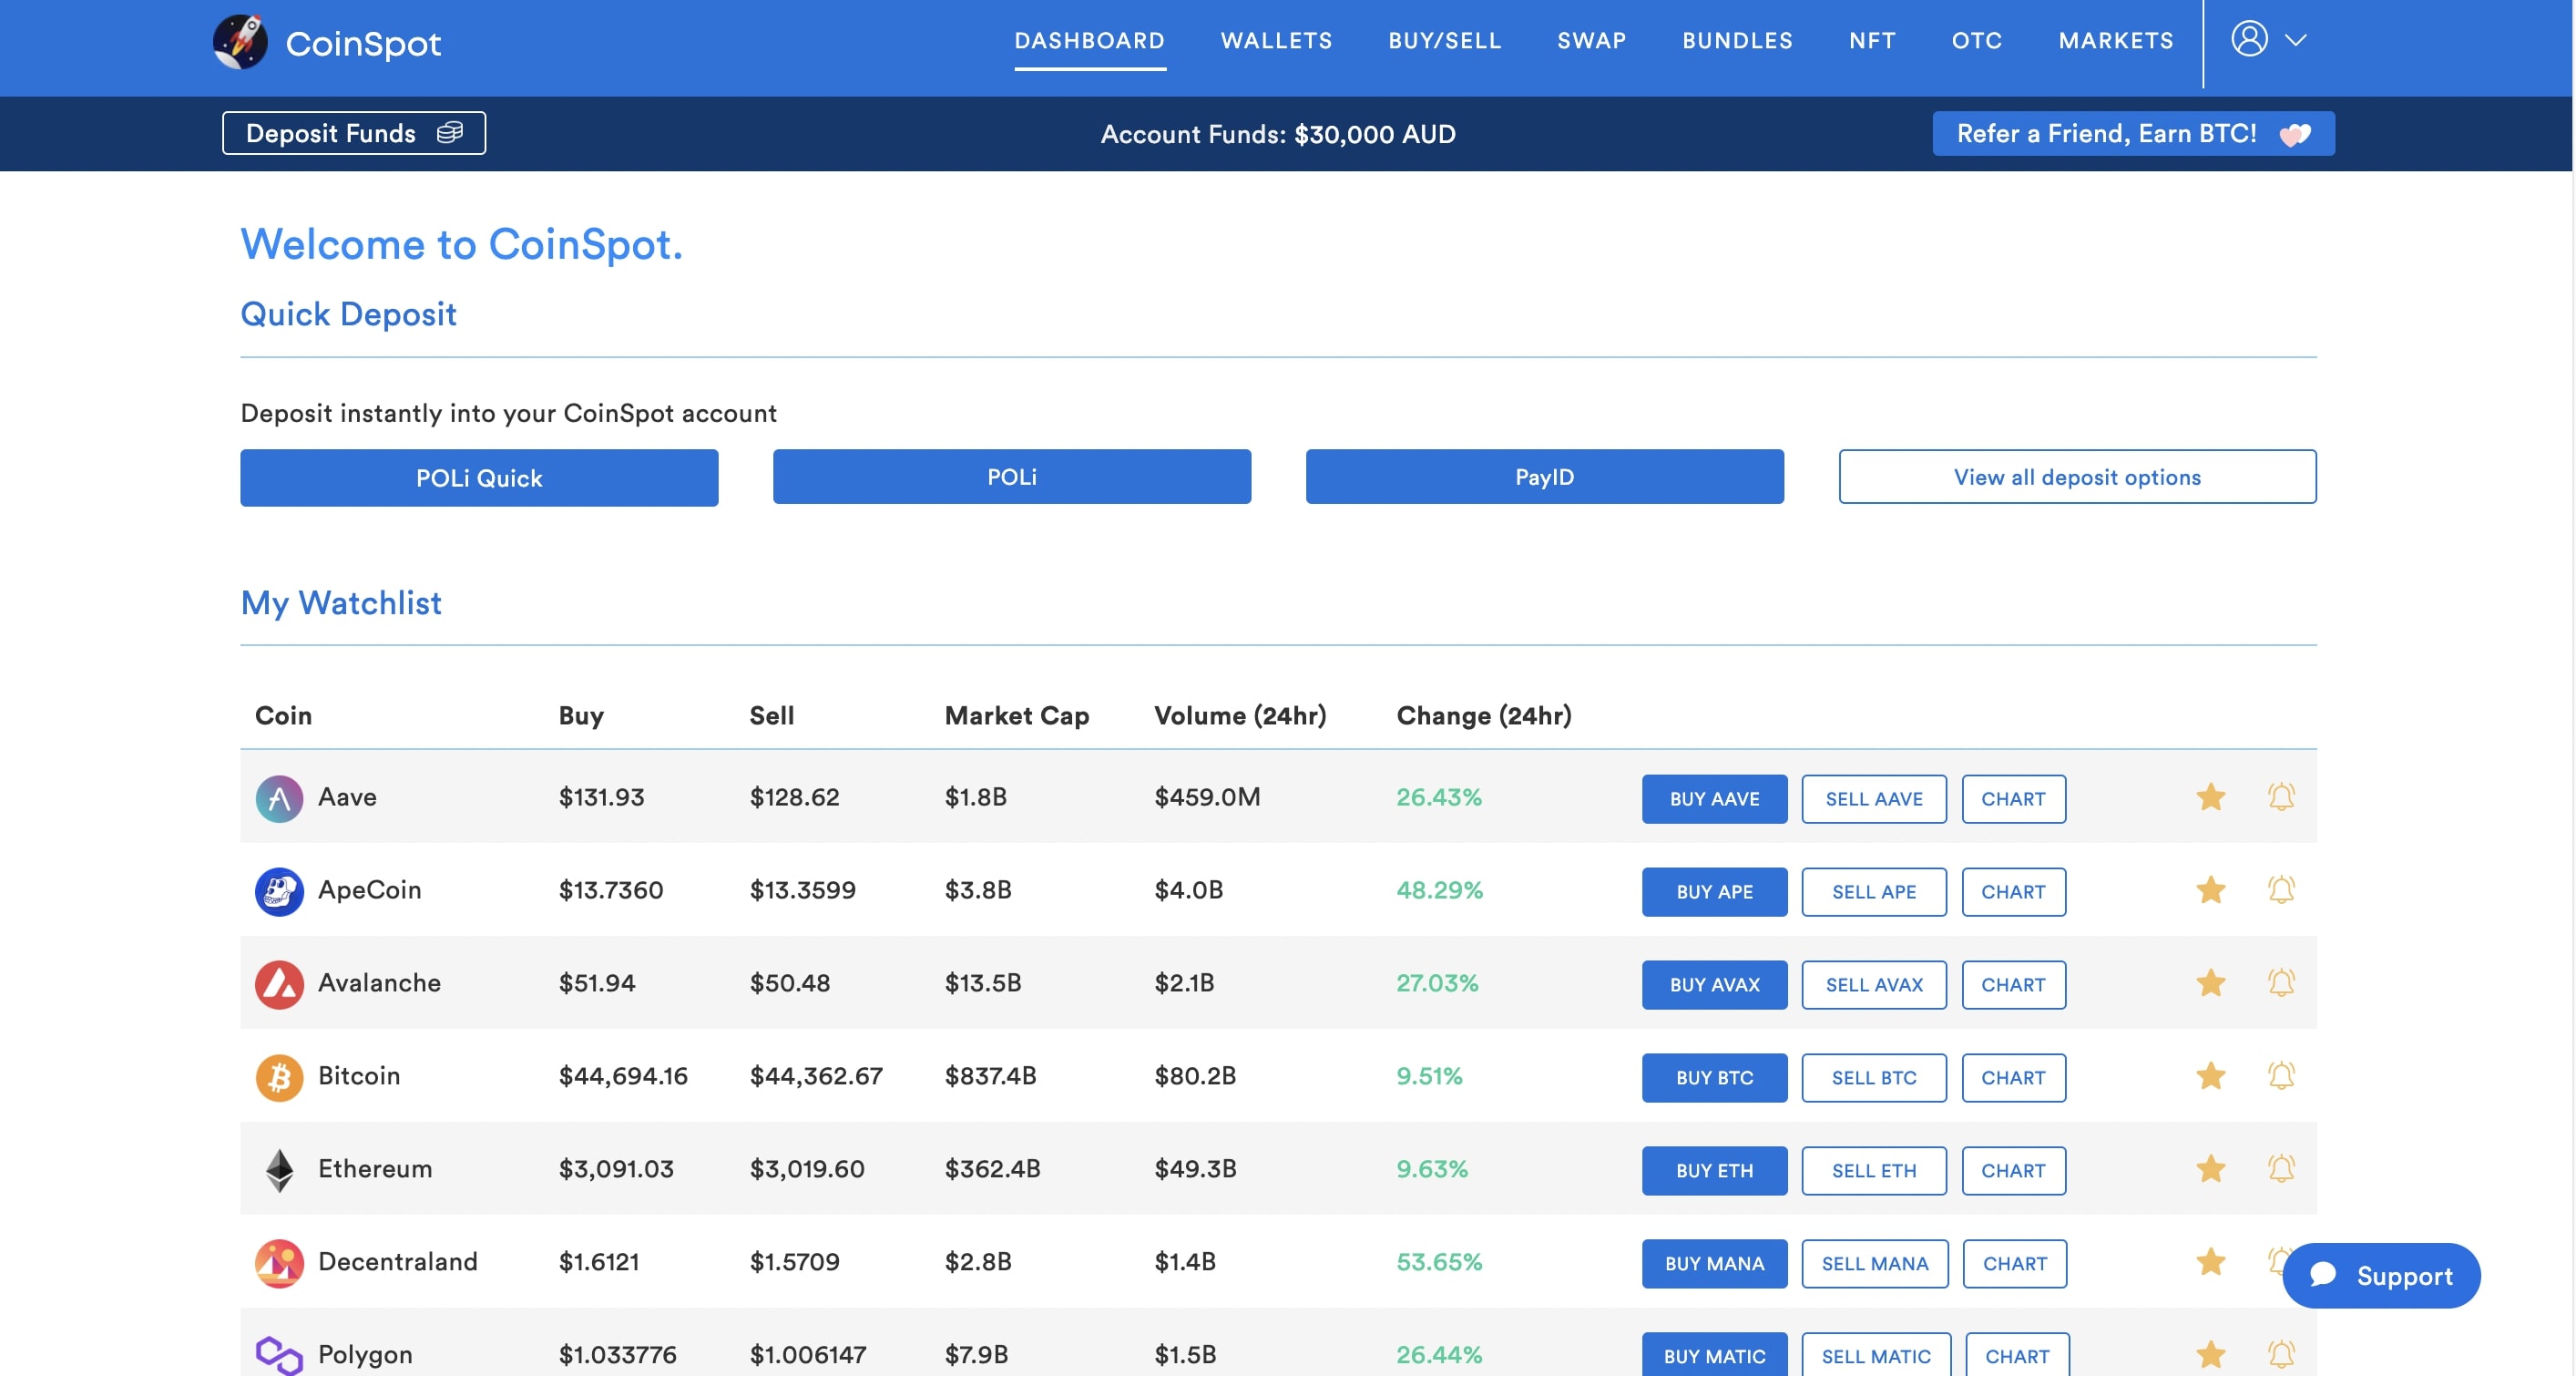Click SELL MATIC
Image resolution: width=2576 pixels, height=1376 pixels.
(1876, 1355)
